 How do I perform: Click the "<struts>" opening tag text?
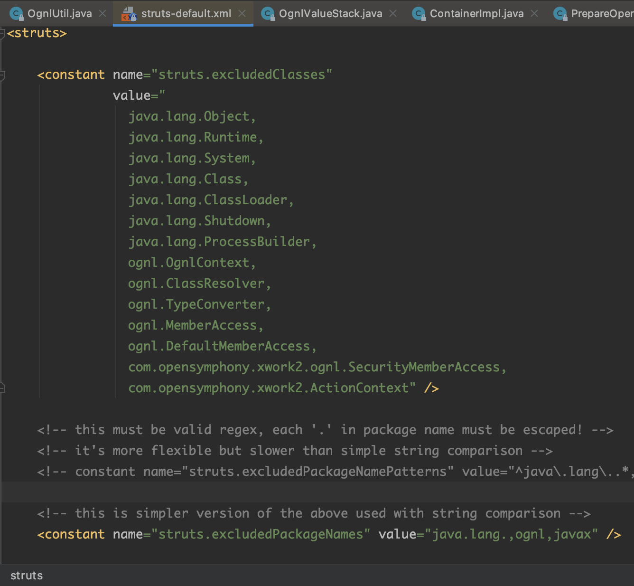(x=37, y=33)
